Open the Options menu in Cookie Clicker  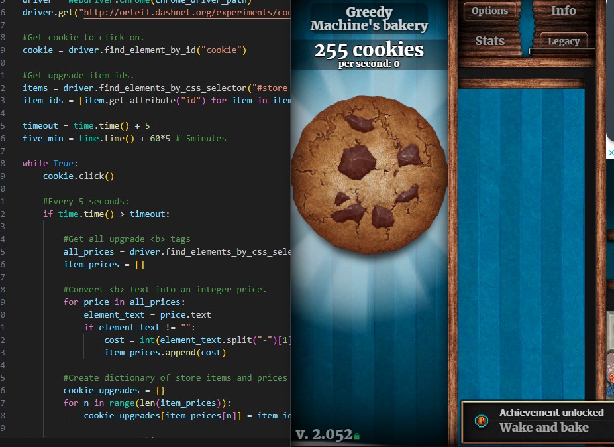[490, 11]
